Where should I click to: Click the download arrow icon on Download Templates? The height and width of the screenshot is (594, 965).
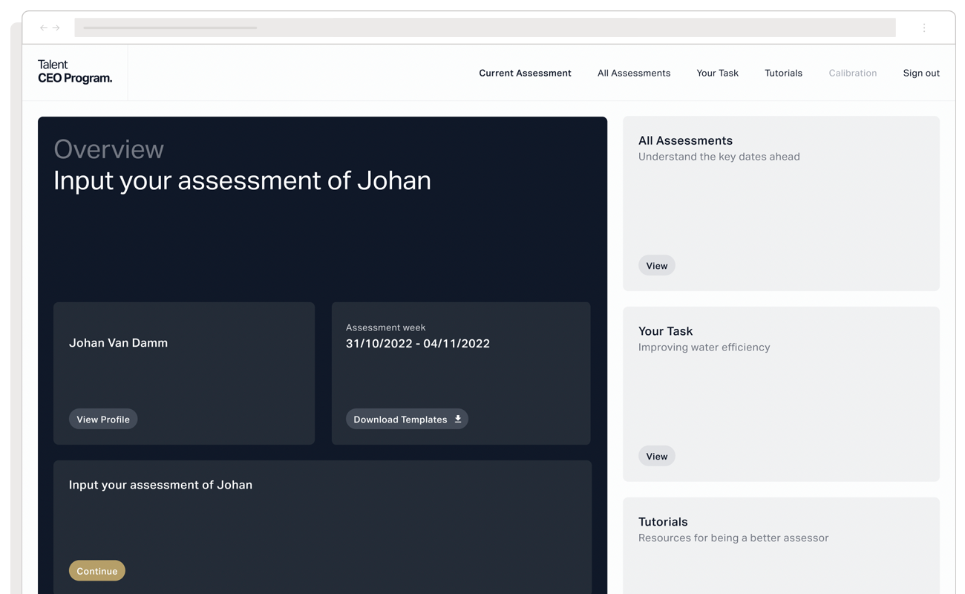click(x=458, y=419)
